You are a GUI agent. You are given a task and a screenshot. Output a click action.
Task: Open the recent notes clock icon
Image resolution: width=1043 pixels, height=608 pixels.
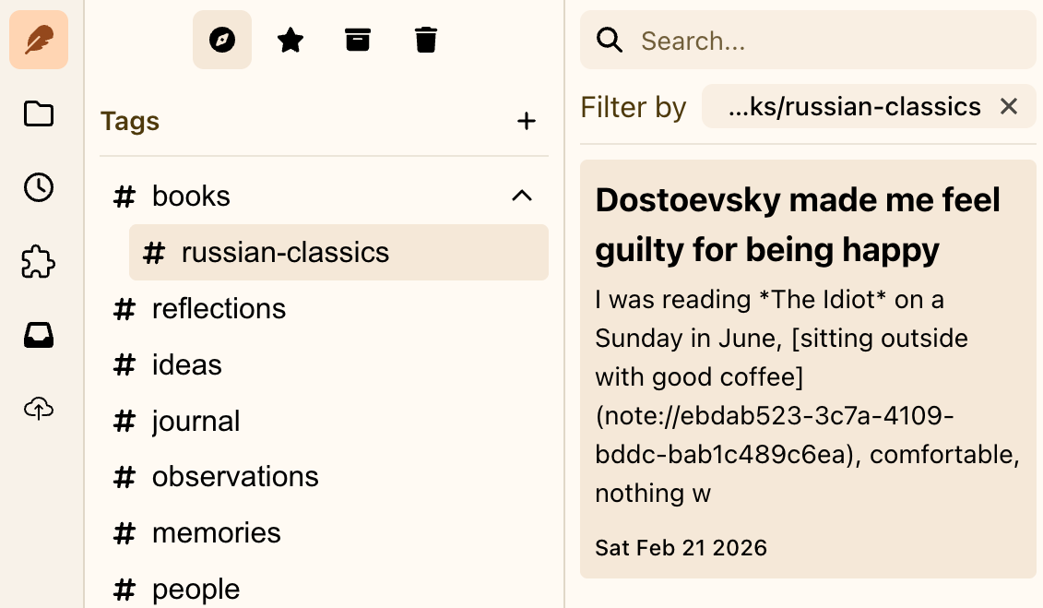click(x=39, y=187)
